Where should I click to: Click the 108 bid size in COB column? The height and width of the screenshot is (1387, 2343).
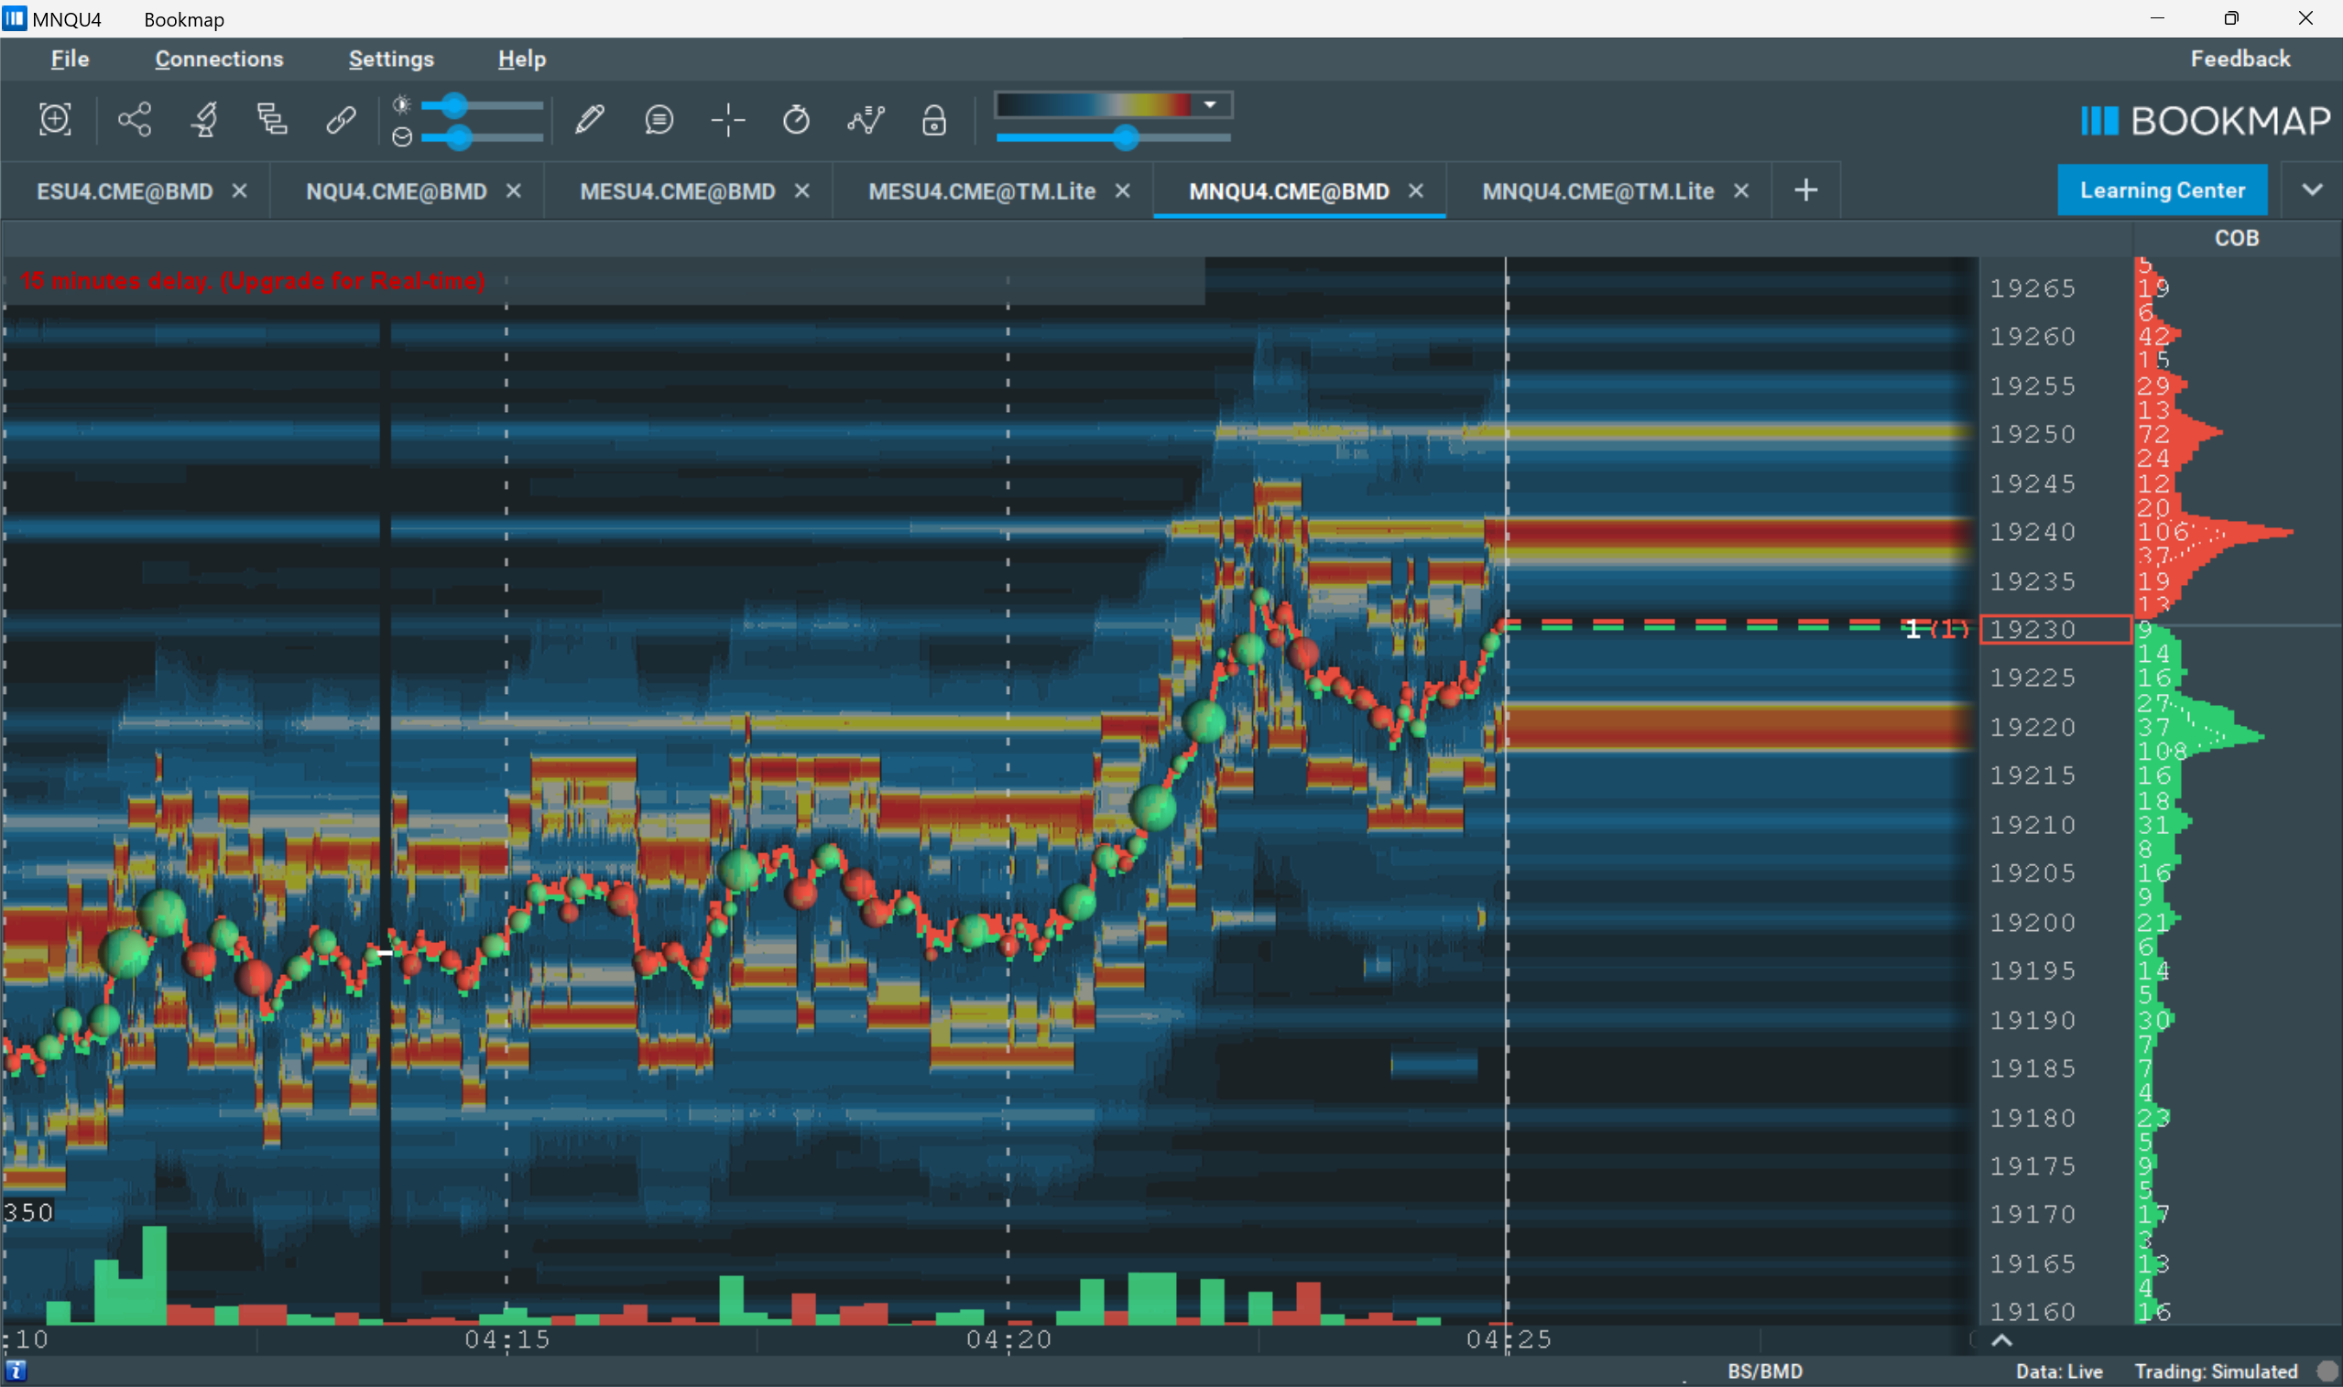(2162, 751)
